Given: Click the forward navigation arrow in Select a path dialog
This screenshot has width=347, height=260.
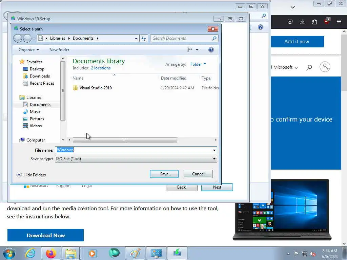Looking at the screenshot, I should [x=27, y=38].
